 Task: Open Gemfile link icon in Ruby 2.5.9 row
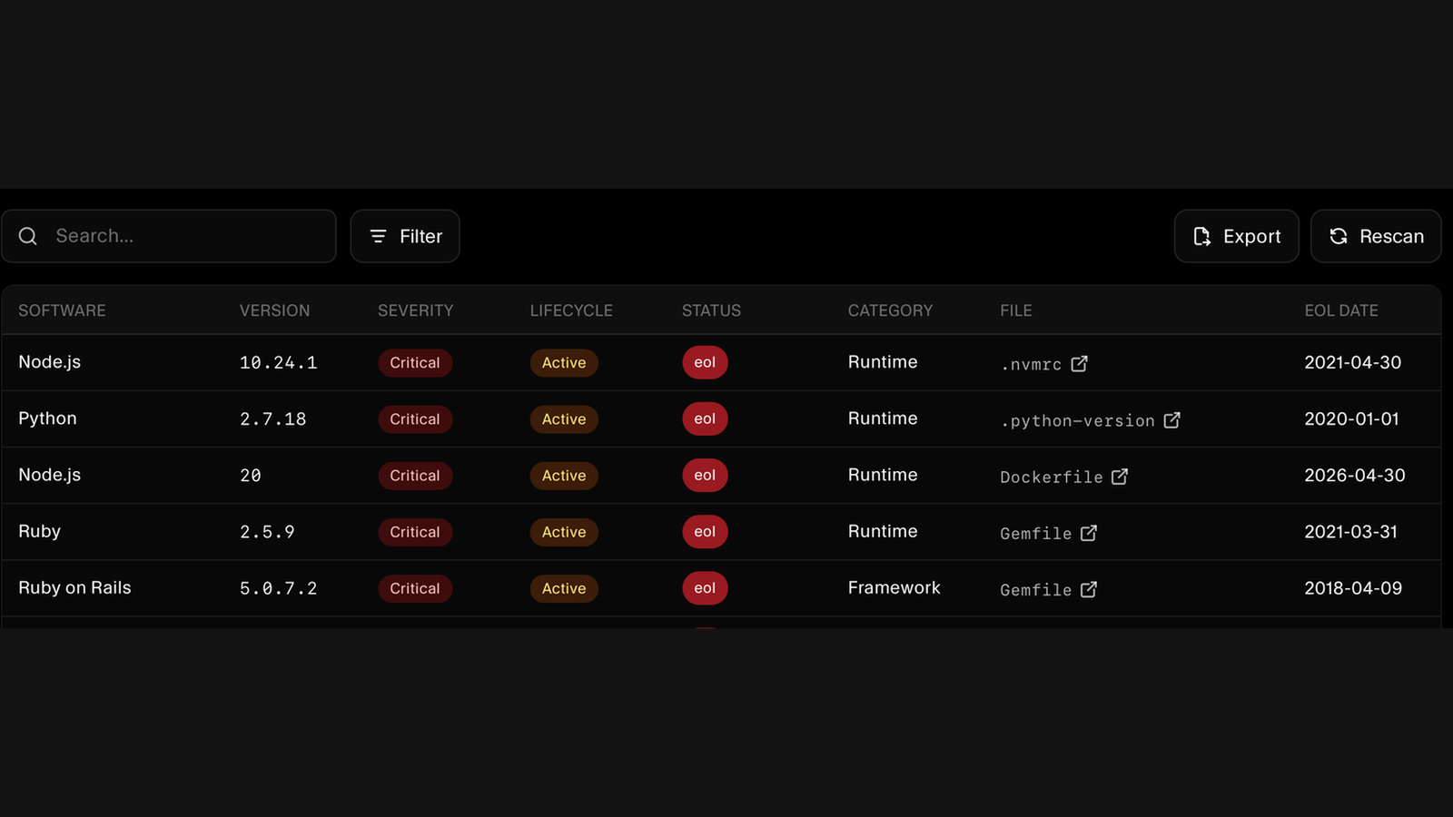(x=1089, y=533)
